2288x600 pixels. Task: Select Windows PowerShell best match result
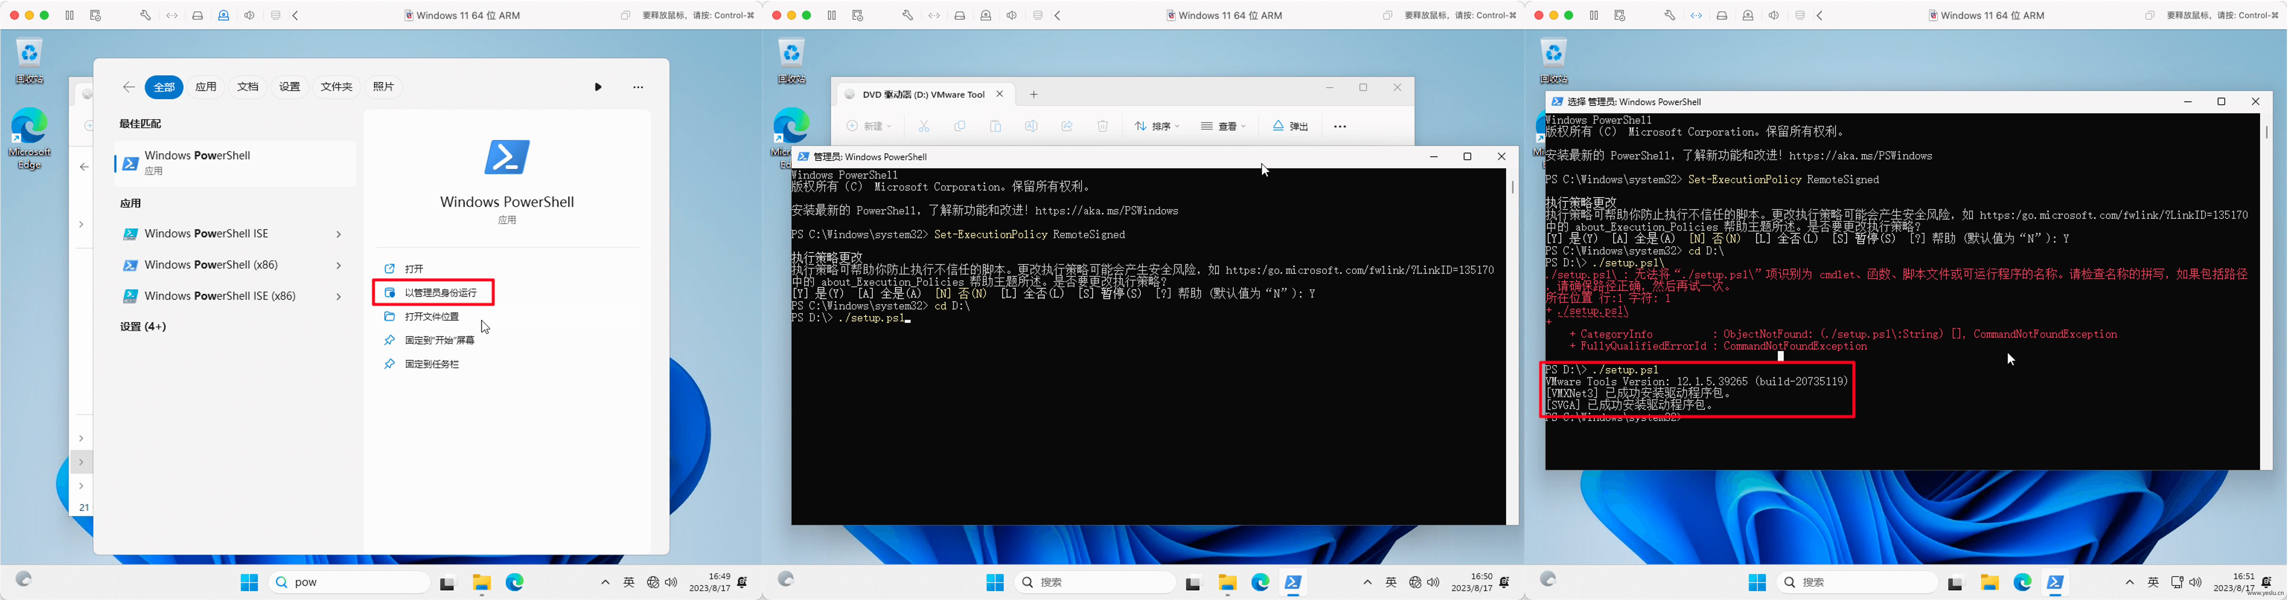coord(234,163)
